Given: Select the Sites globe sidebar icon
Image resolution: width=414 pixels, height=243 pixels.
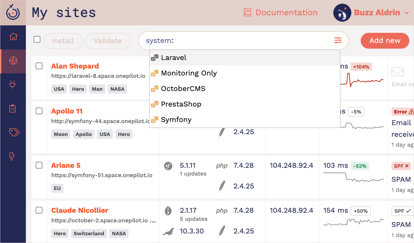Looking at the screenshot, I should pos(13,61).
